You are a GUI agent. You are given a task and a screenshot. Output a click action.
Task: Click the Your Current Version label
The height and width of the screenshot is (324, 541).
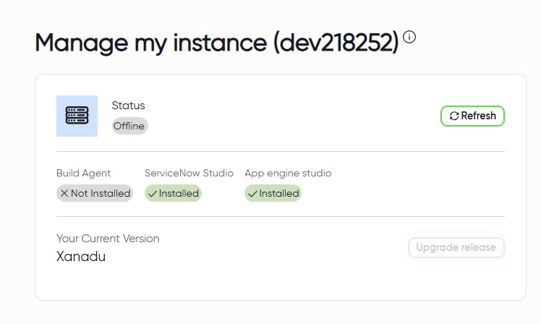(108, 239)
